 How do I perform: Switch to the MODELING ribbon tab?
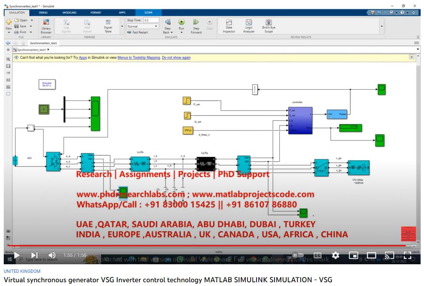(x=69, y=12)
